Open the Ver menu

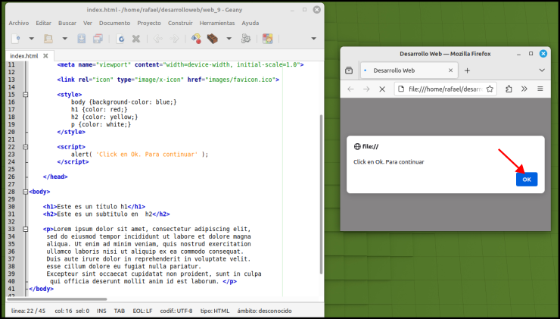(x=88, y=23)
